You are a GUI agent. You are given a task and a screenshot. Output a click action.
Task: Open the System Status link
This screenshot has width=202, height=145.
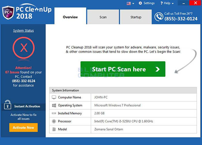[23, 31]
